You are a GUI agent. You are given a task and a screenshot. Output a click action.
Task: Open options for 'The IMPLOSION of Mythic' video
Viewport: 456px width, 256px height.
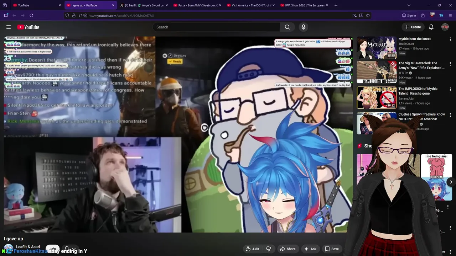tap(450, 89)
